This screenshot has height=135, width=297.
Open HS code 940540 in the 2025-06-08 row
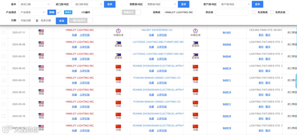227,45
